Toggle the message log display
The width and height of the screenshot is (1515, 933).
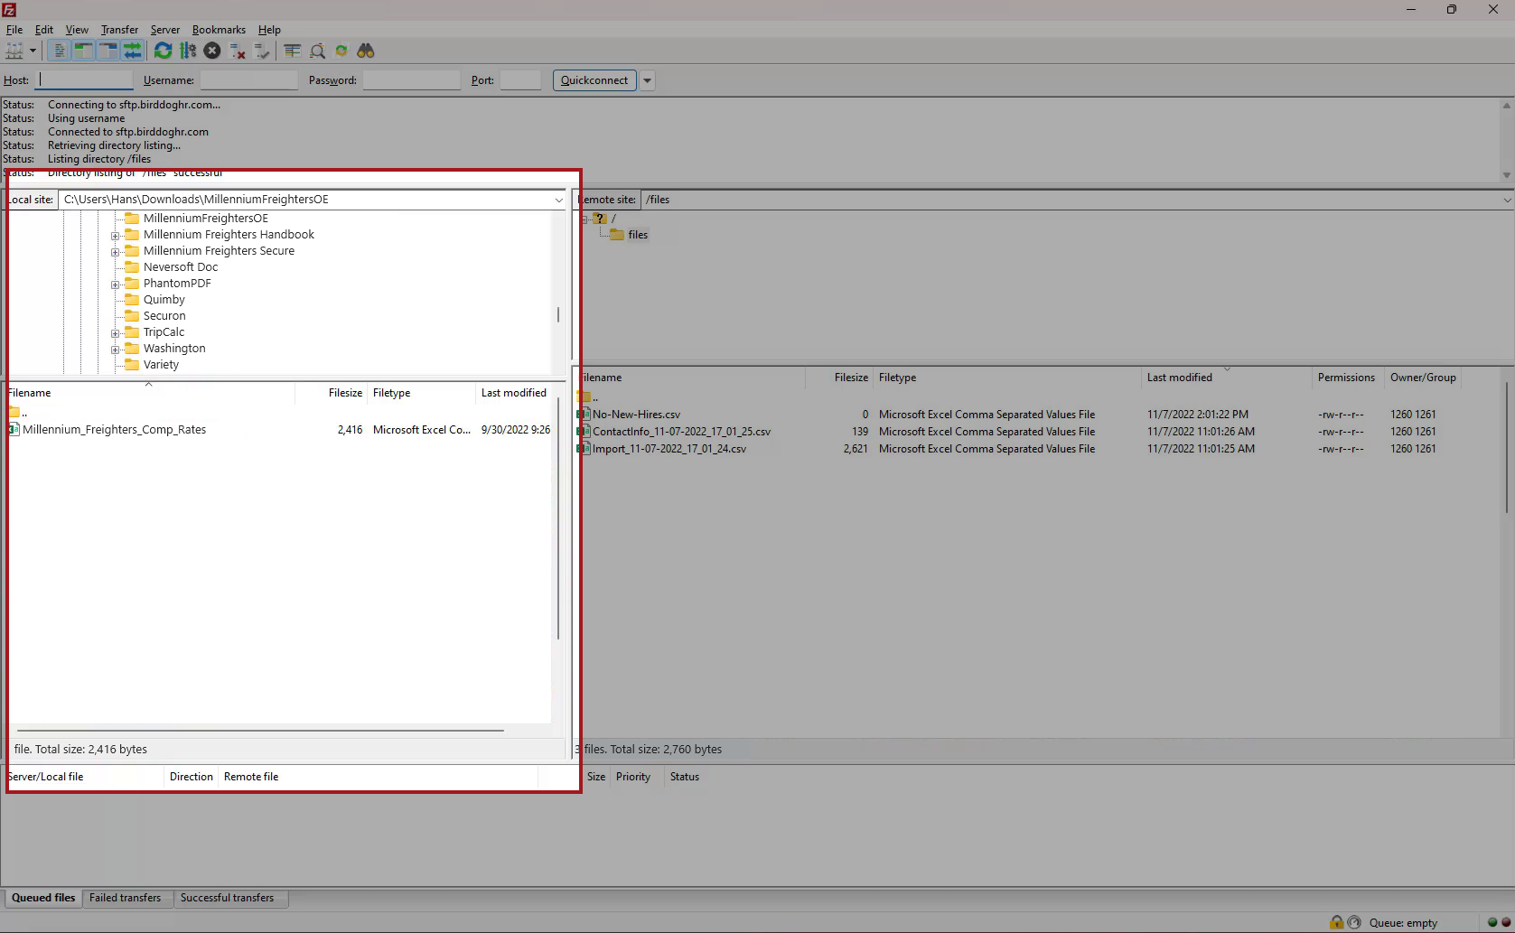tap(59, 51)
